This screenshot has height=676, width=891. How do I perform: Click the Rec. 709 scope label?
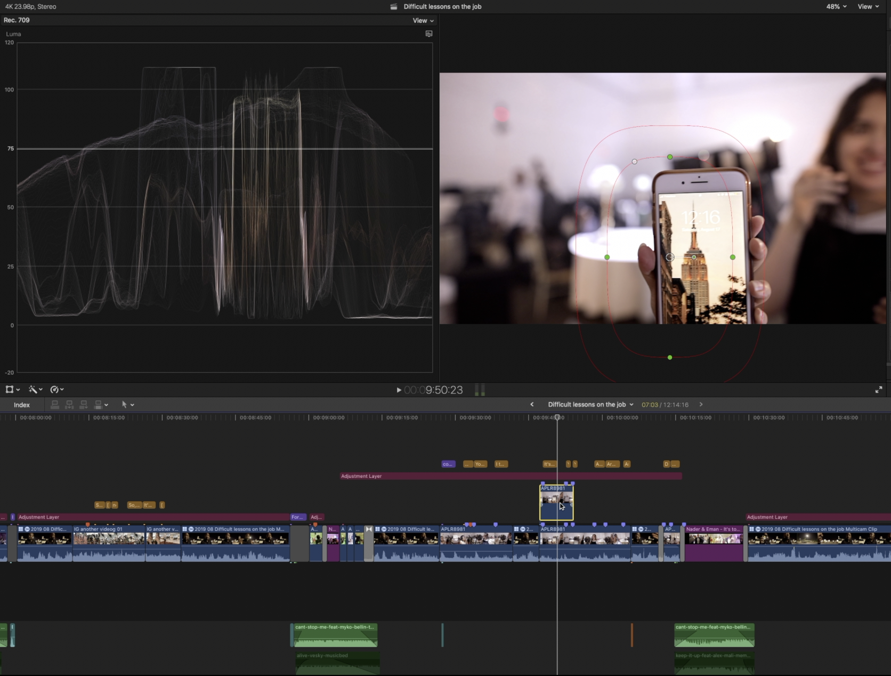point(17,20)
